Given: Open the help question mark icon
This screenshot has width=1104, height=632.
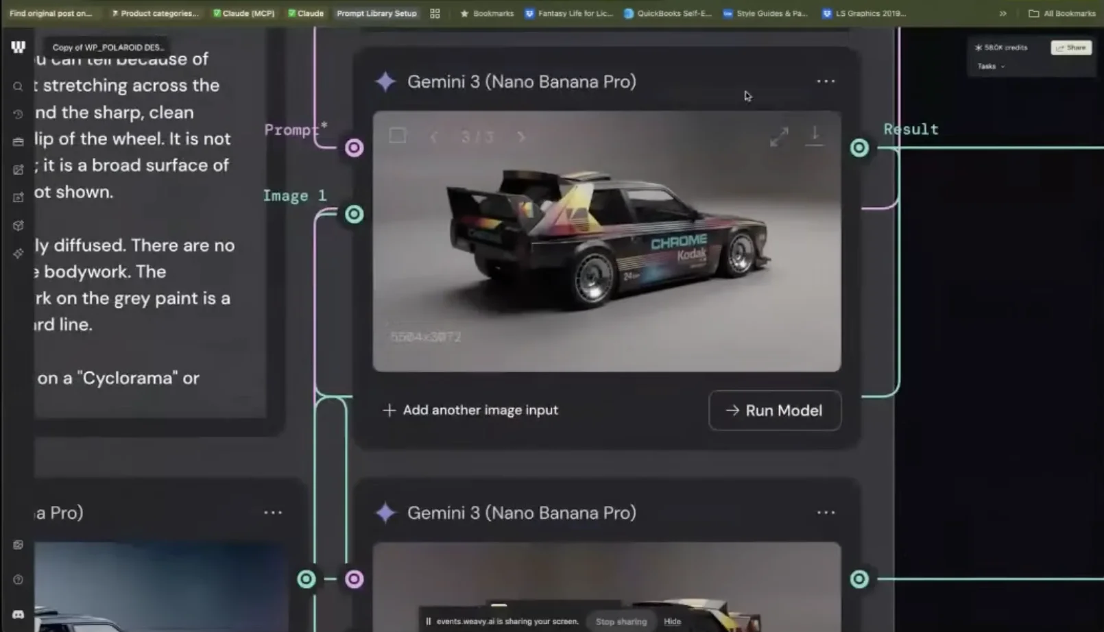Looking at the screenshot, I should click(19, 580).
